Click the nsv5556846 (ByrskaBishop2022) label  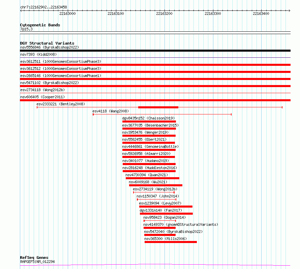pos(50,47)
